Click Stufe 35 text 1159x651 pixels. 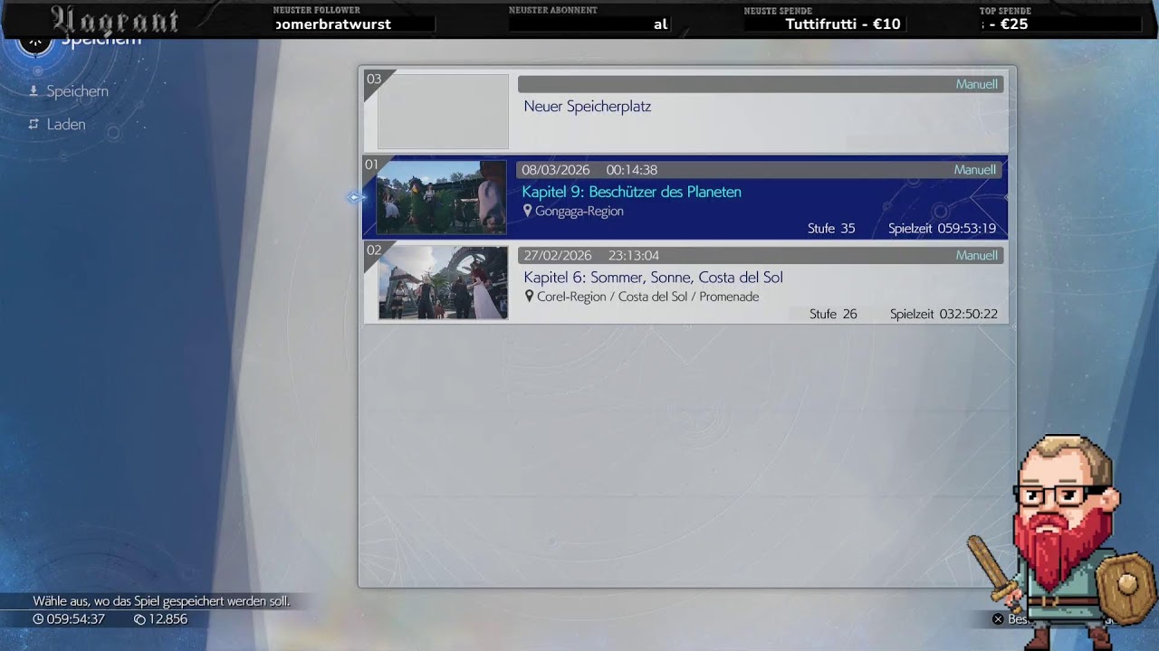tap(831, 229)
